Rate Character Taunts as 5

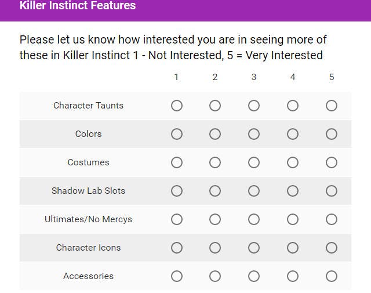[331, 106]
